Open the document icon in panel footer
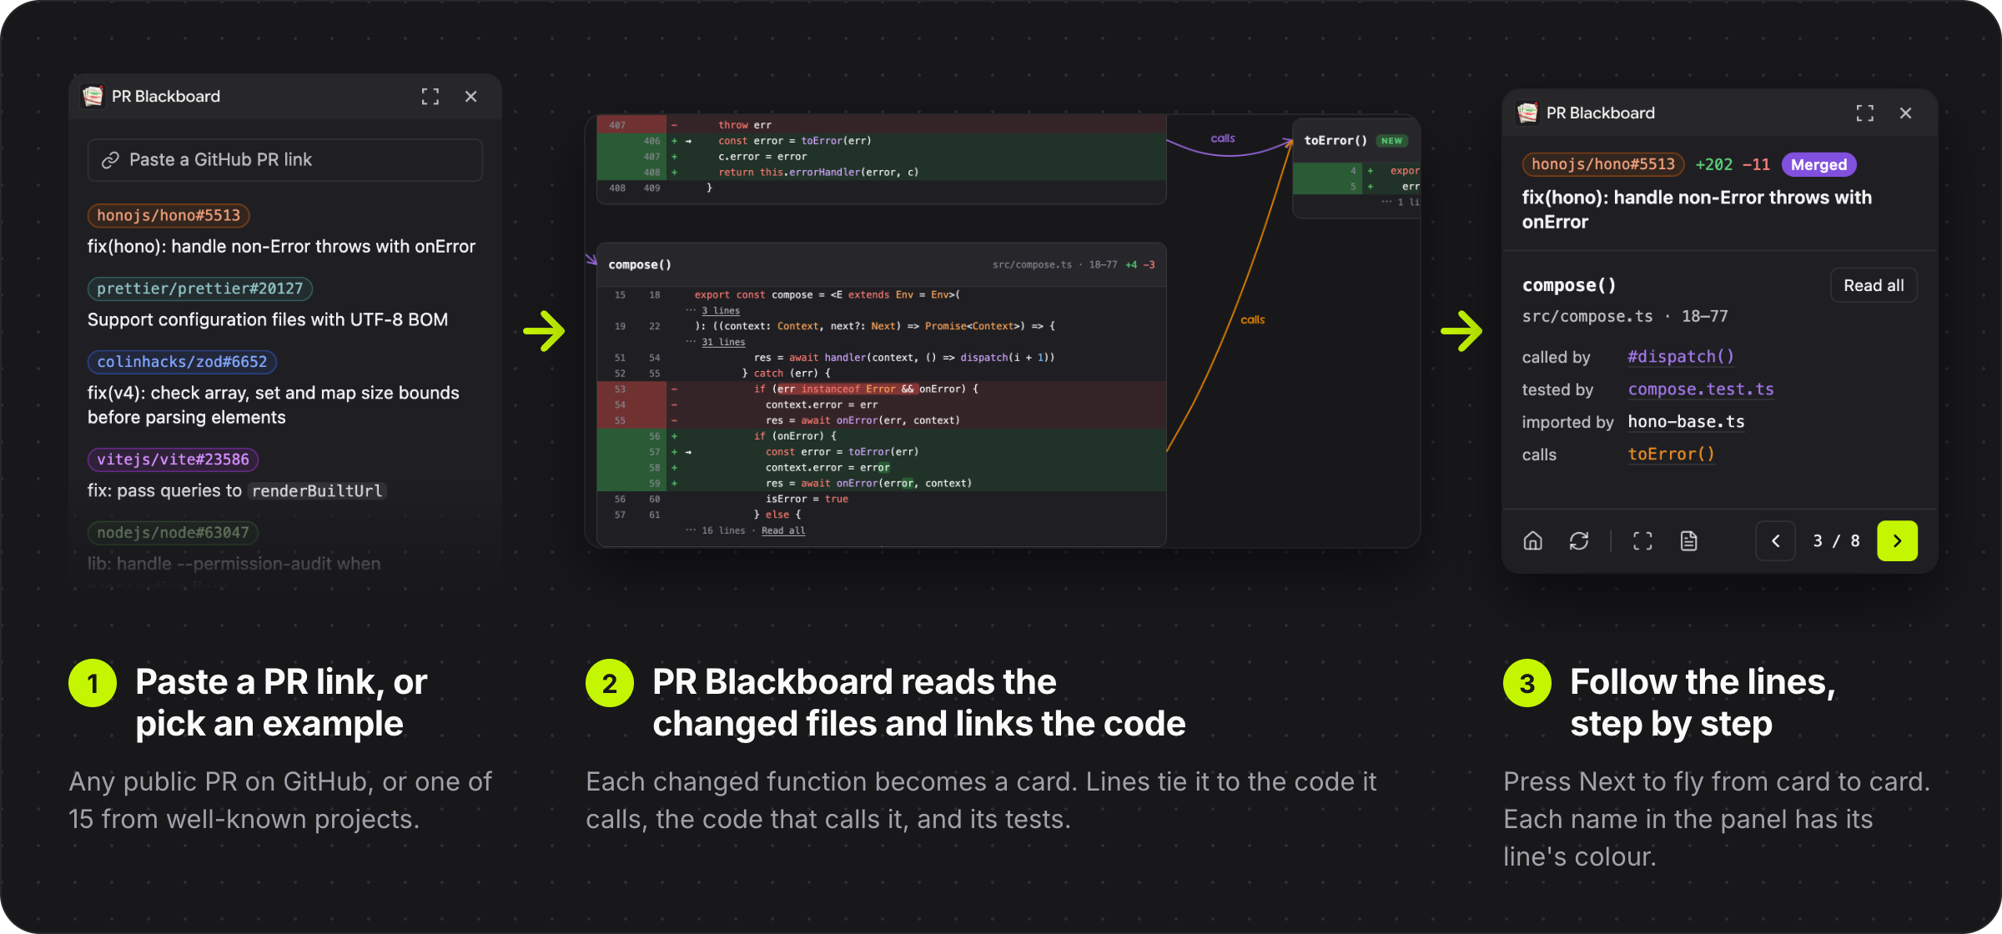 coord(1689,541)
